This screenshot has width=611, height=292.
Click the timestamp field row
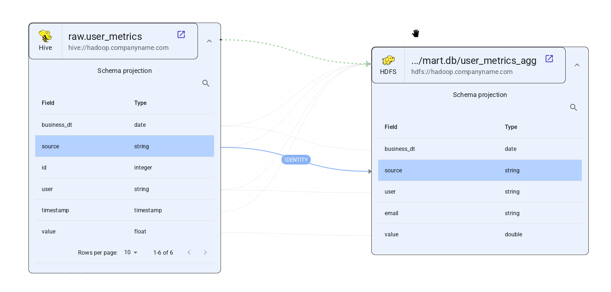[125, 210]
